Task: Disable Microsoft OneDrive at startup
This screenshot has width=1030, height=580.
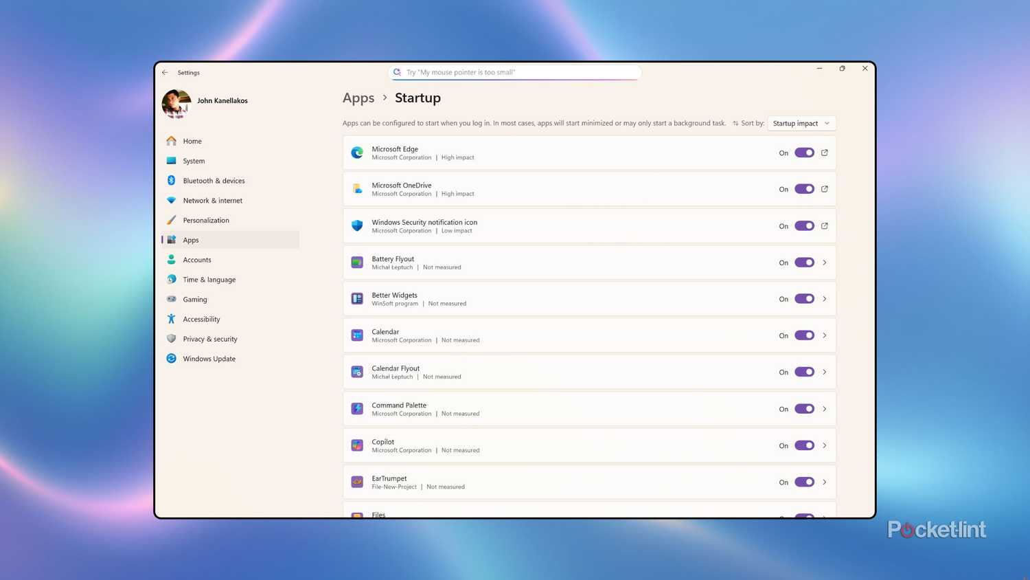Action: 804,189
